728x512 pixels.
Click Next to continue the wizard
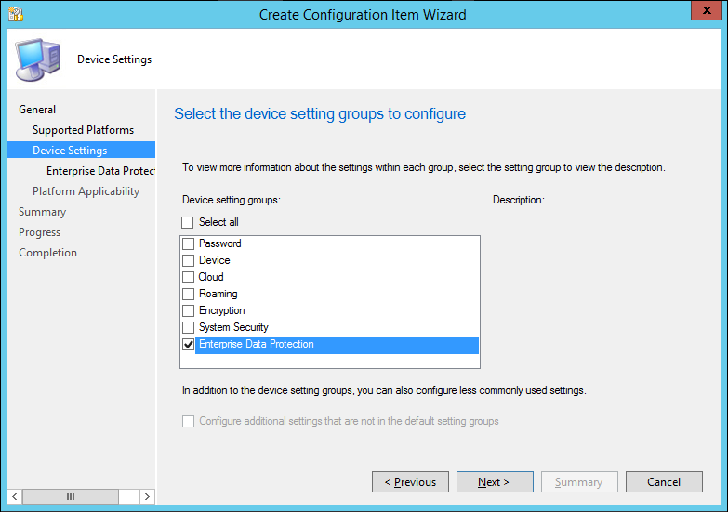click(x=495, y=482)
